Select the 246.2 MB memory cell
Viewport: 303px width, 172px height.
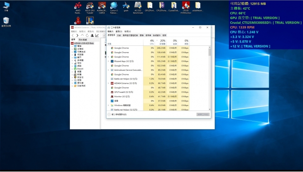[161, 48]
